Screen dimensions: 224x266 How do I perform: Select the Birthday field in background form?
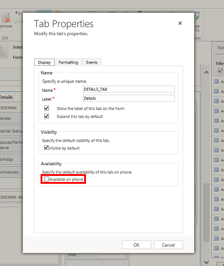pos(11,160)
